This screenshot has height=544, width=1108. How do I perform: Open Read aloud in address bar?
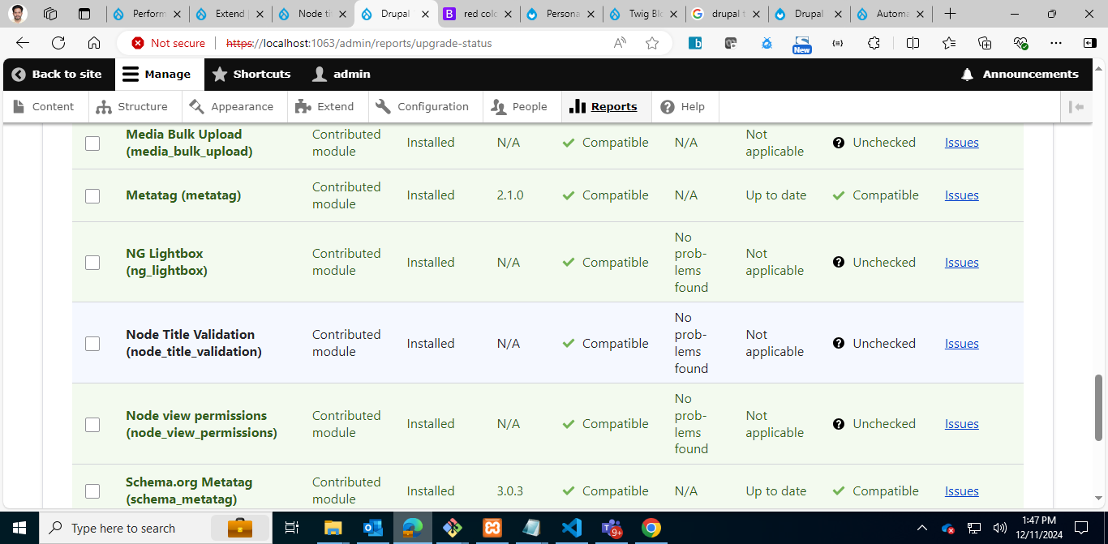coord(621,43)
